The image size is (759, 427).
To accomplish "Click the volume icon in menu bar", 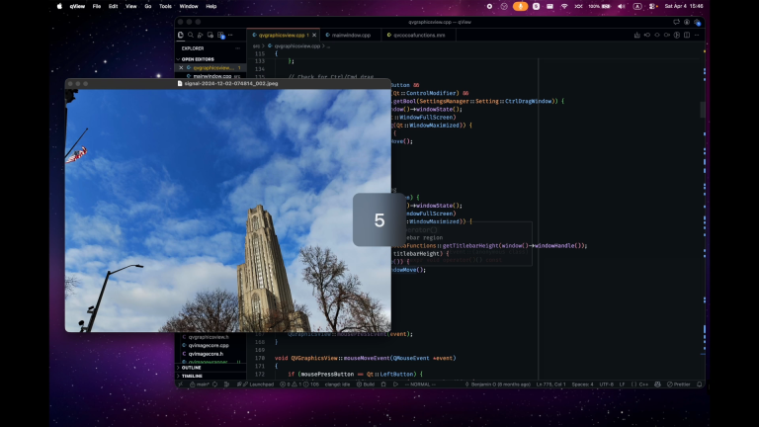I will coord(622,6).
